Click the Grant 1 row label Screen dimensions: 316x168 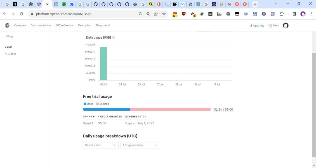(x=88, y=123)
